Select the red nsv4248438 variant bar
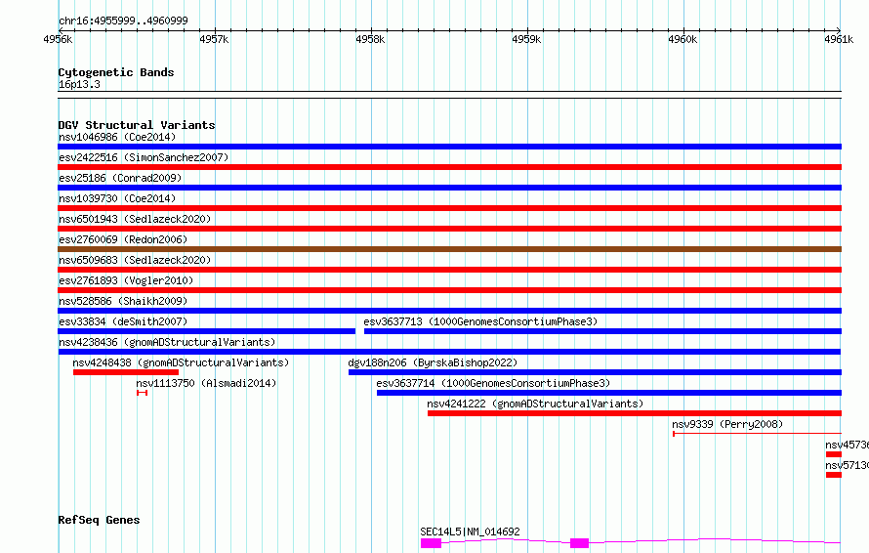 pos(126,372)
